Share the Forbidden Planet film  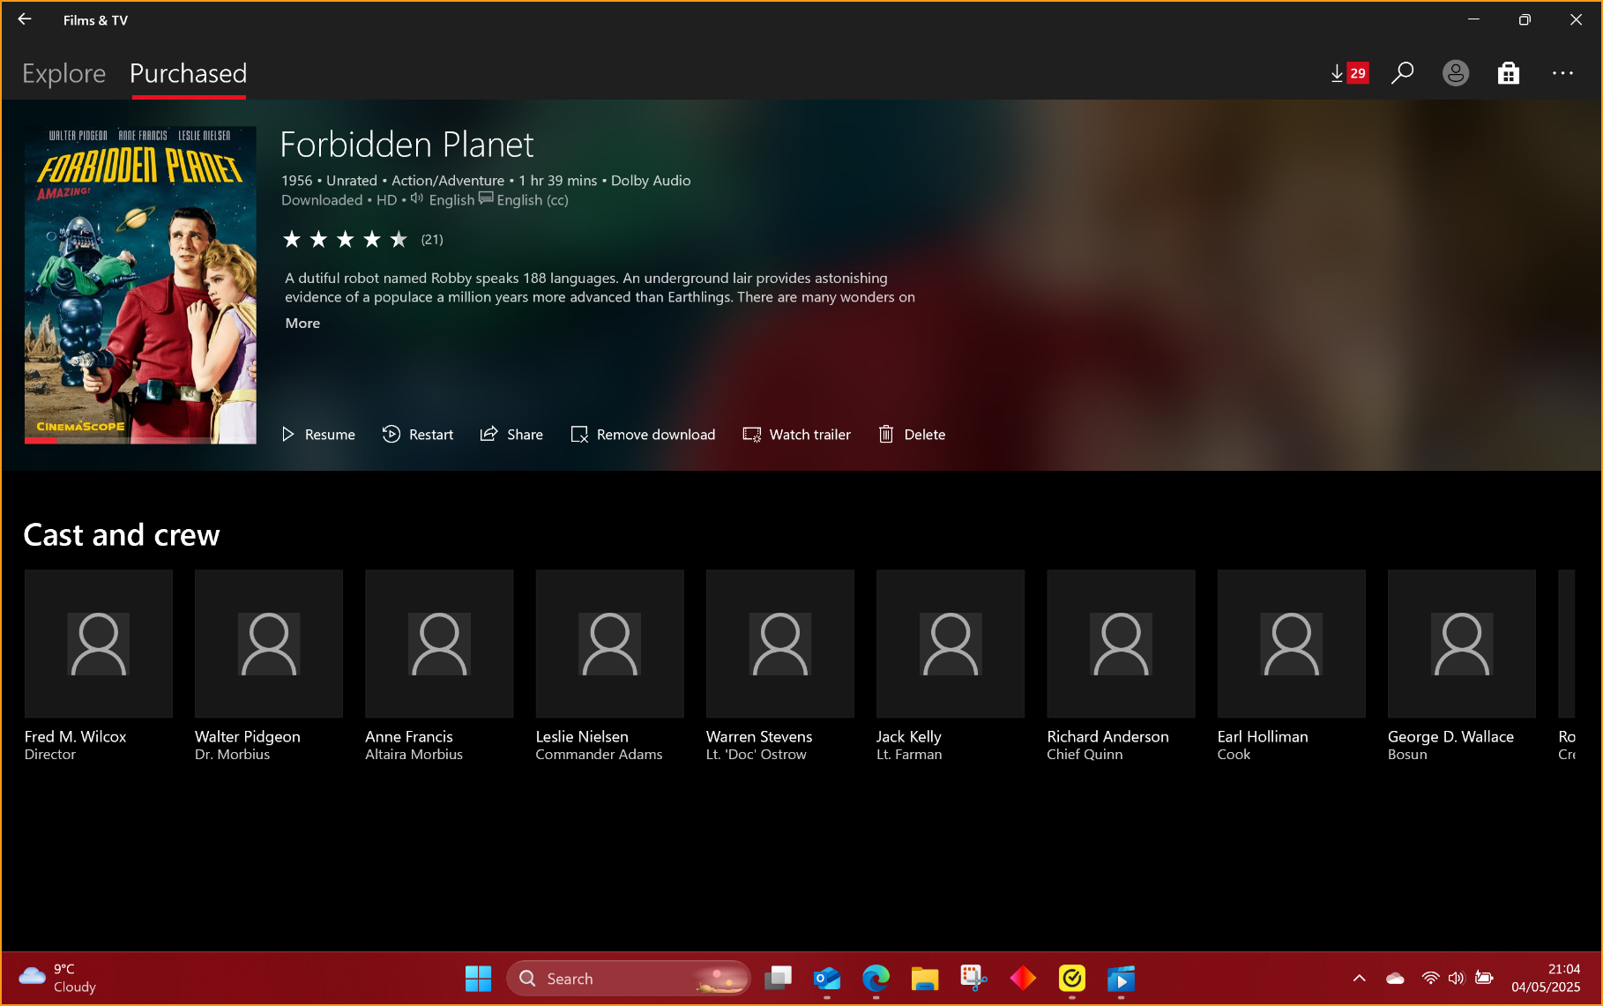(511, 435)
